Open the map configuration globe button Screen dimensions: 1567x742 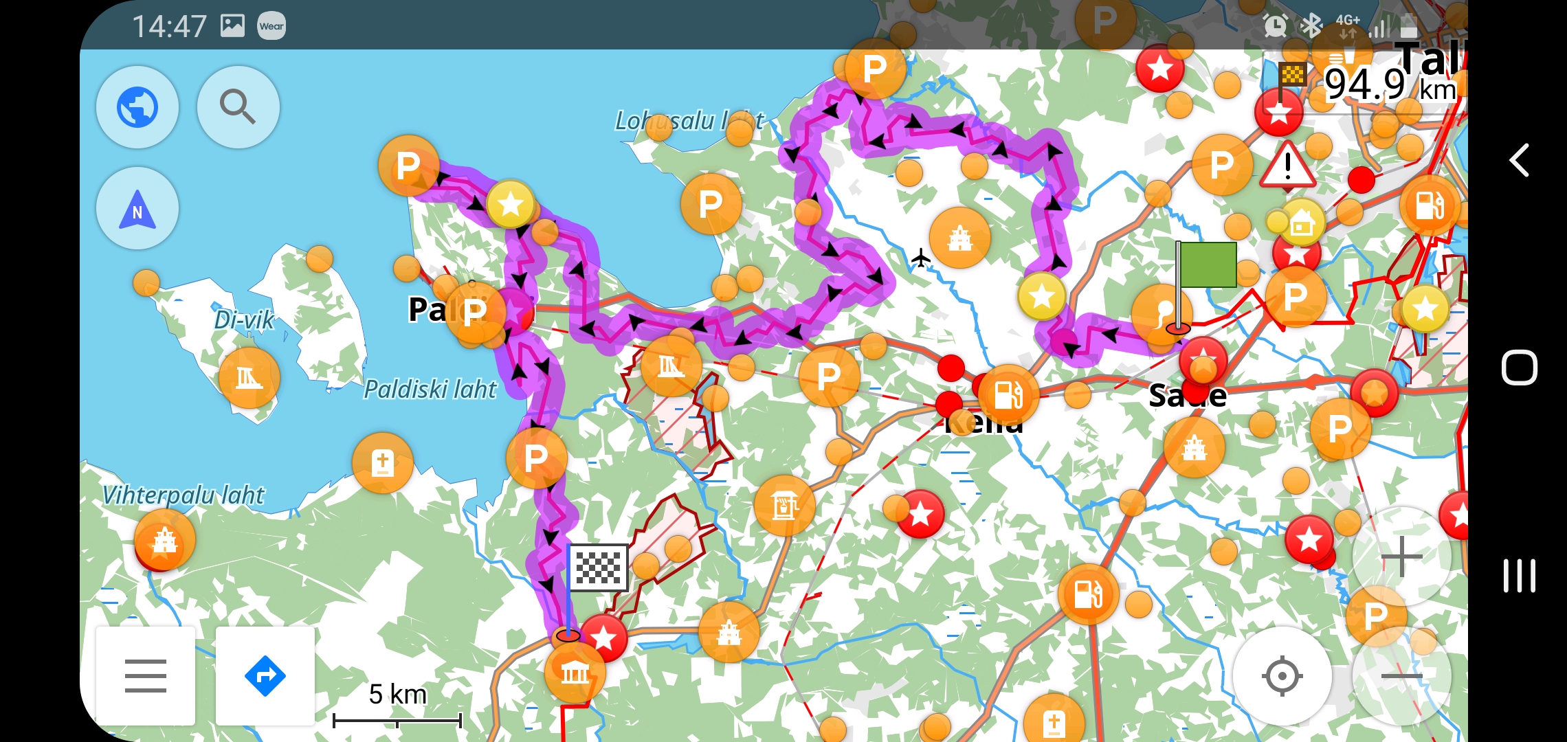click(x=137, y=107)
